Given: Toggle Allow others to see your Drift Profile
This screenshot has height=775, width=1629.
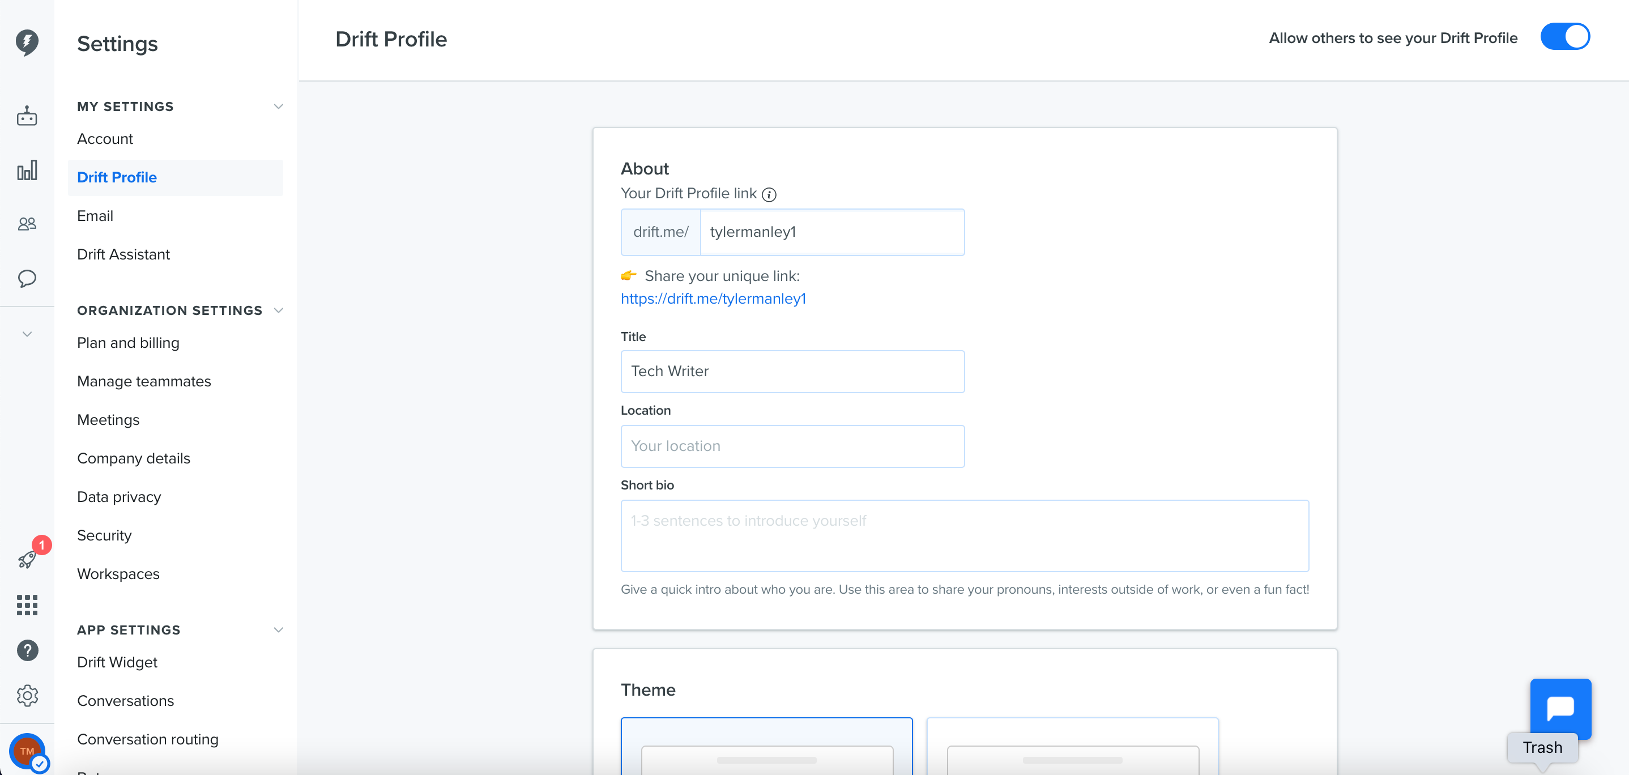Looking at the screenshot, I should (x=1565, y=37).
